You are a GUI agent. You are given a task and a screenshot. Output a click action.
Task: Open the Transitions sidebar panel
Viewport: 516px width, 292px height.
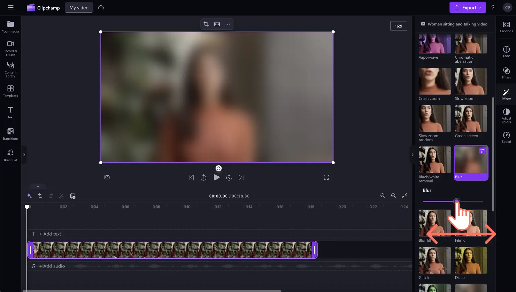[10, 134]
